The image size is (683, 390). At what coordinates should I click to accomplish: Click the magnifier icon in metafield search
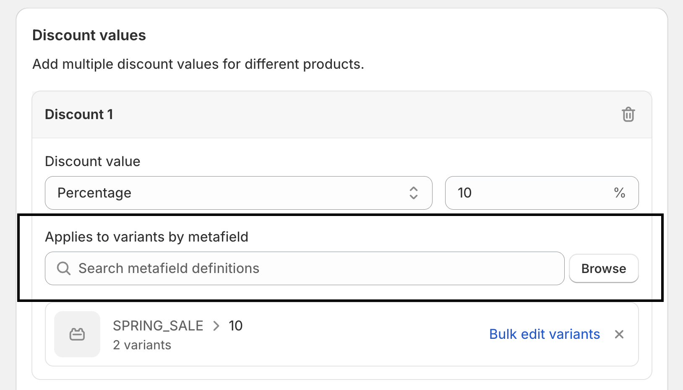click(x=64, y=268)
